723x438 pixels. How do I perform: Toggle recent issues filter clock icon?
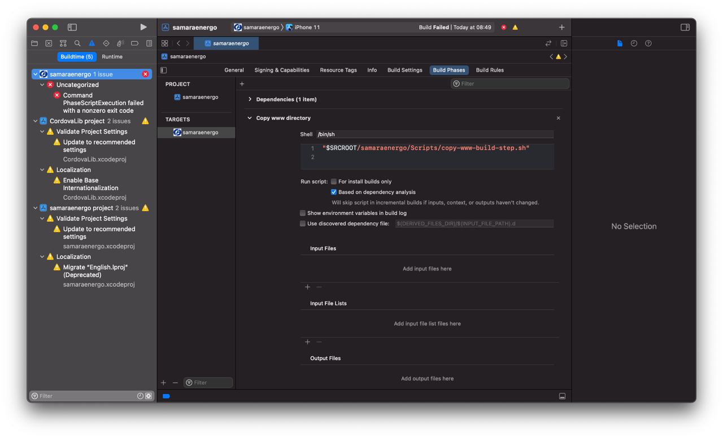(140, 396)
